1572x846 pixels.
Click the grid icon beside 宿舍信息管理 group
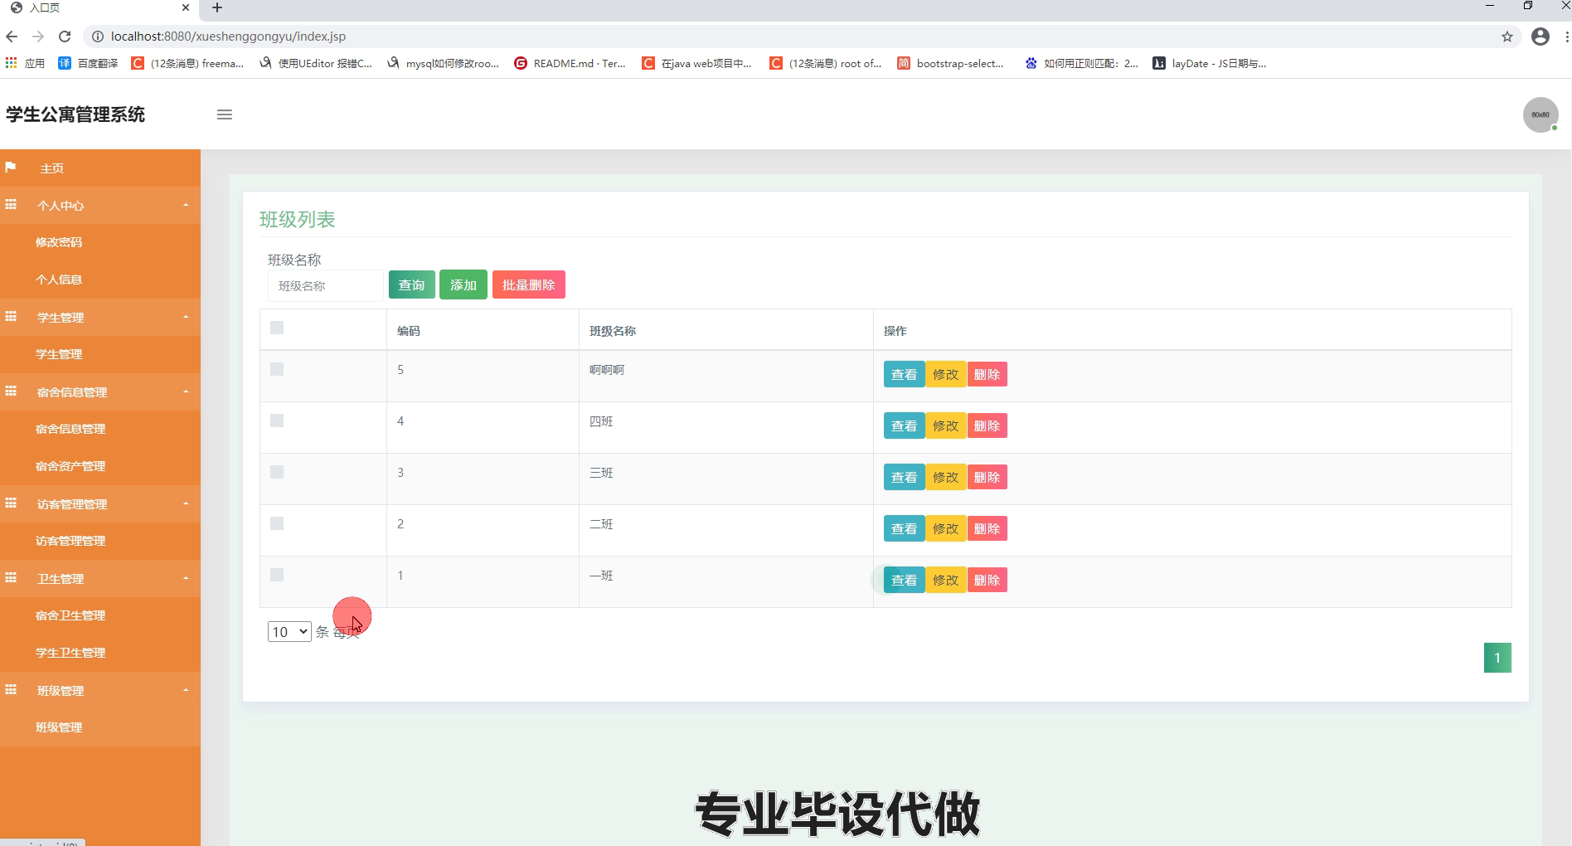[x=11, y=391]
